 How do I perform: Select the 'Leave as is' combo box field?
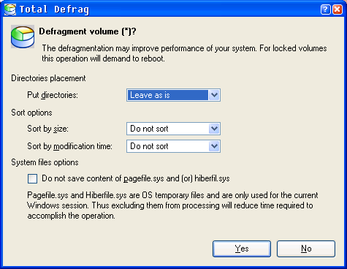point(173,95)
